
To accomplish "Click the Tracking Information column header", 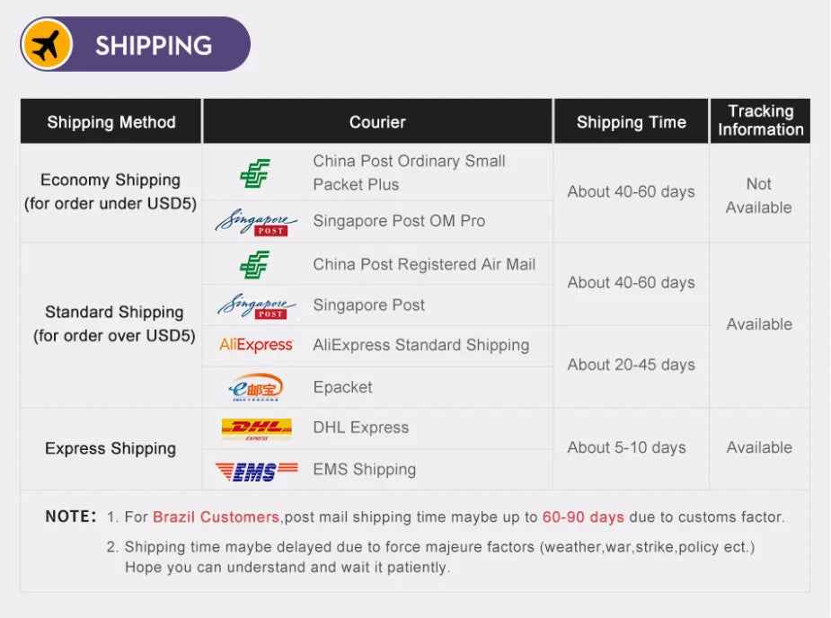I will coord(760,120).
